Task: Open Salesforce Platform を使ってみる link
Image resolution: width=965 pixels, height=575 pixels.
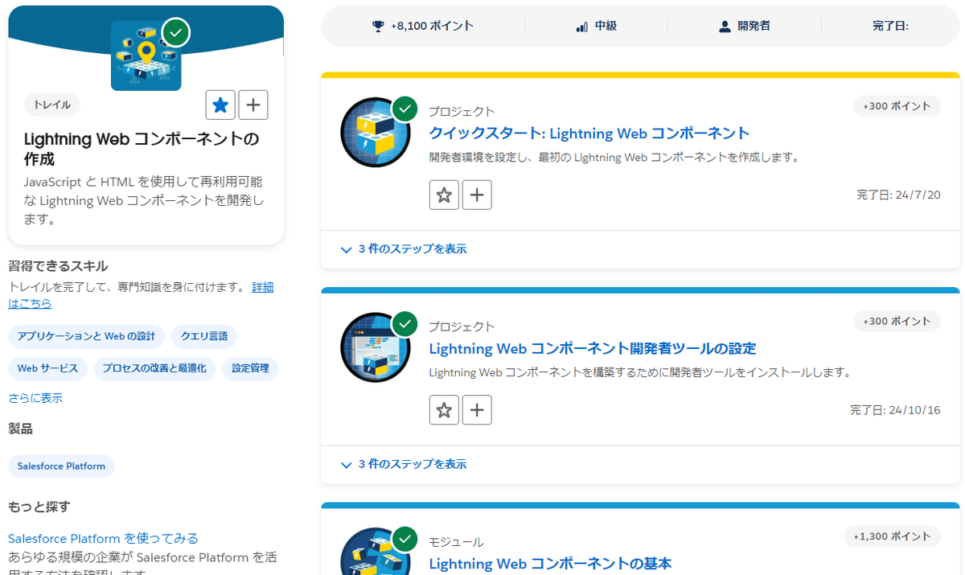Action: pos(103,538)
